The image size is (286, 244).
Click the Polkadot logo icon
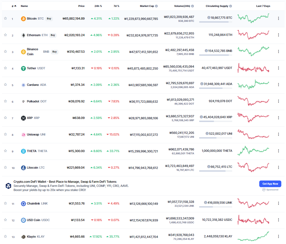click(23, 102)
